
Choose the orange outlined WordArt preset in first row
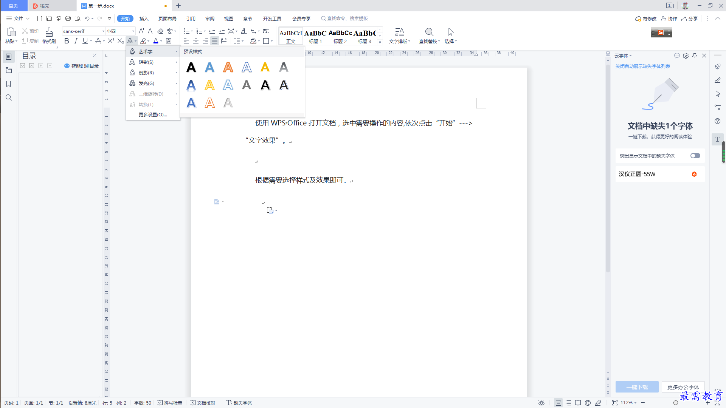228,67
